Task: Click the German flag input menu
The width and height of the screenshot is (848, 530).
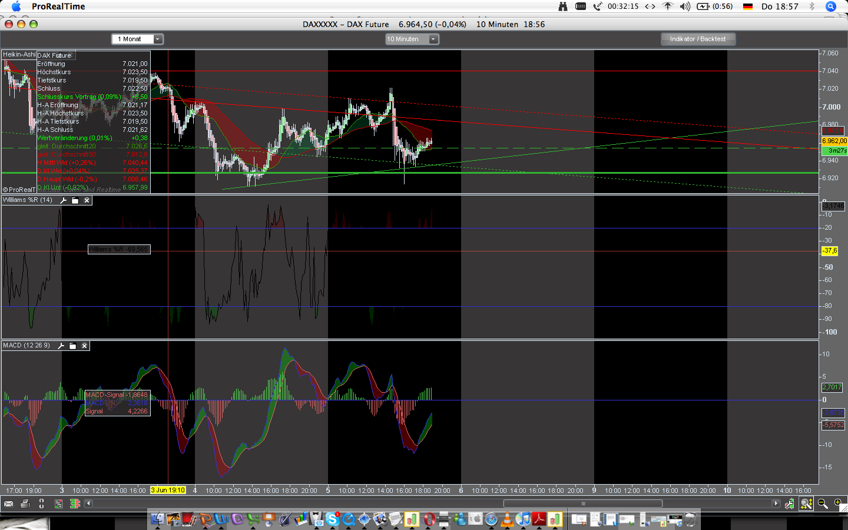Action: [748, 6]
